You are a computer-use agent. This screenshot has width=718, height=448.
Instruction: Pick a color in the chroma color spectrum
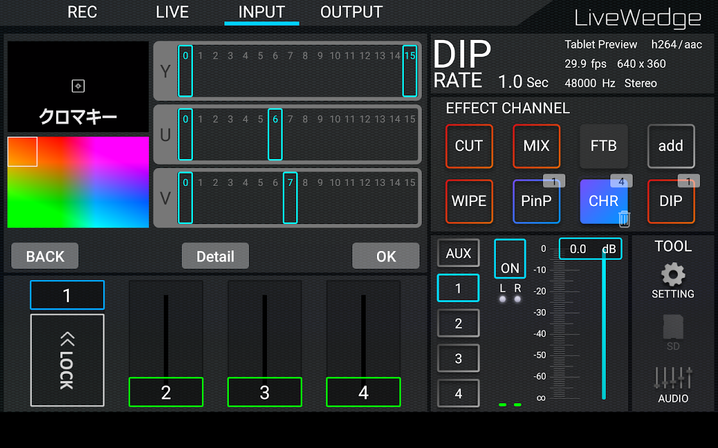78,182
